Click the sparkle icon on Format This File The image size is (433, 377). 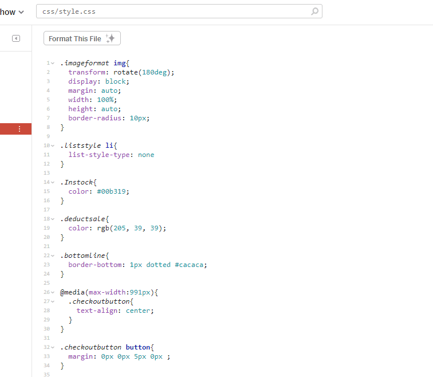coord(111,38)
